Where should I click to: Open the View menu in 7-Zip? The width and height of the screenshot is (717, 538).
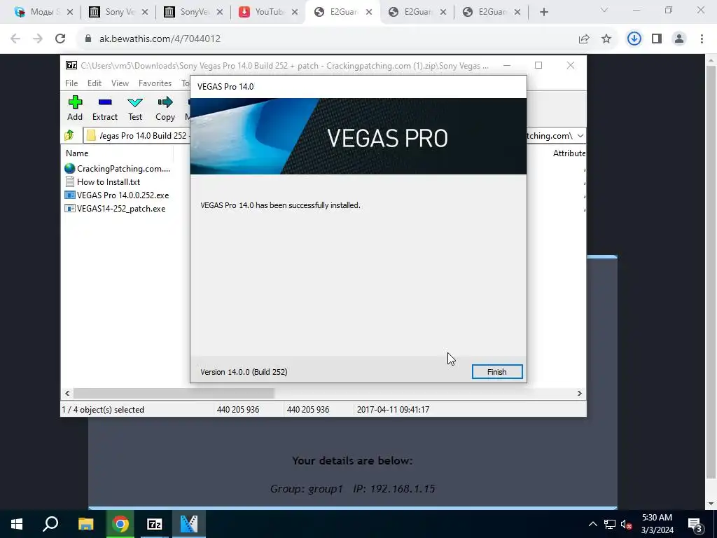[x=120, y=83]
